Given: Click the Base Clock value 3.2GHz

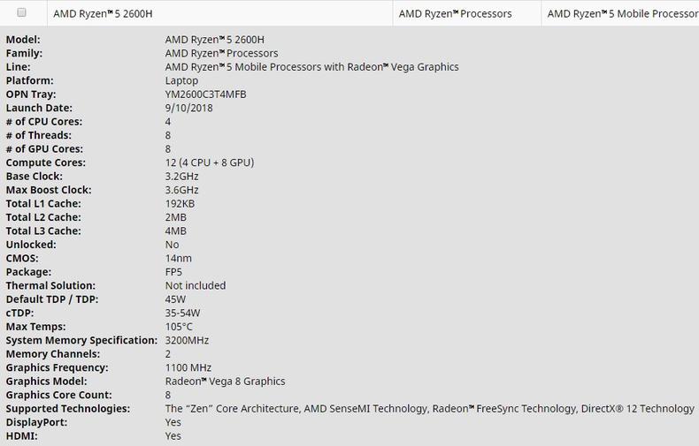Looking at the screenshot, I should [181, 177].
